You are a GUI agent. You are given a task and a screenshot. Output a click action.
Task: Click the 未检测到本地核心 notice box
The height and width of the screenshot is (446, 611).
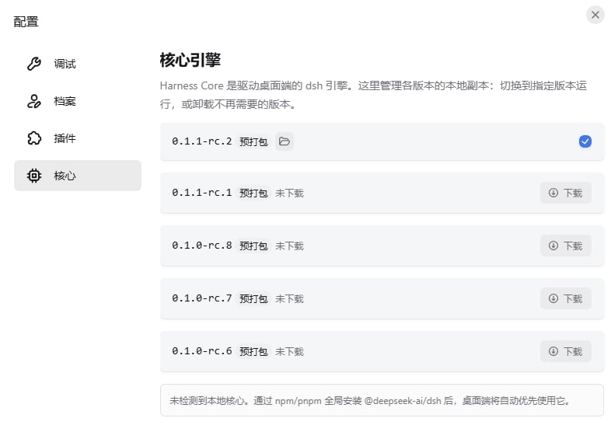[x=382, y=400]
